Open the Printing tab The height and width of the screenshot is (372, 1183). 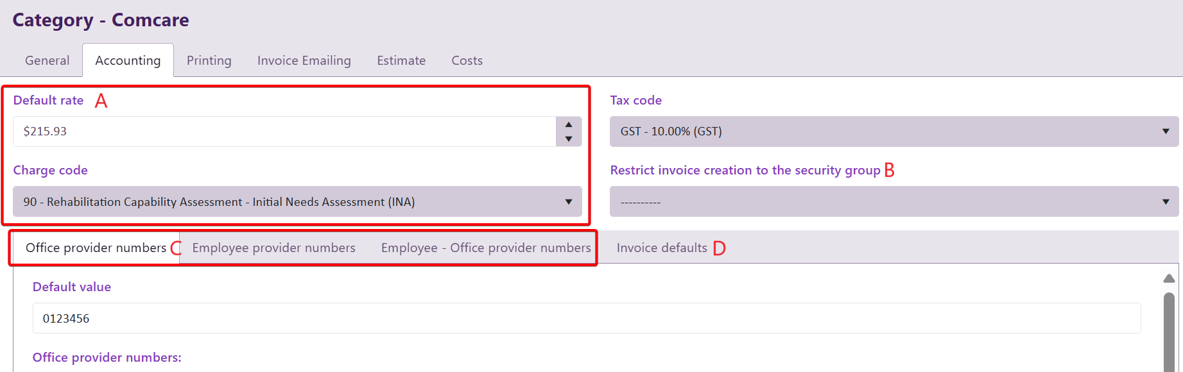(x=209, y=60)
